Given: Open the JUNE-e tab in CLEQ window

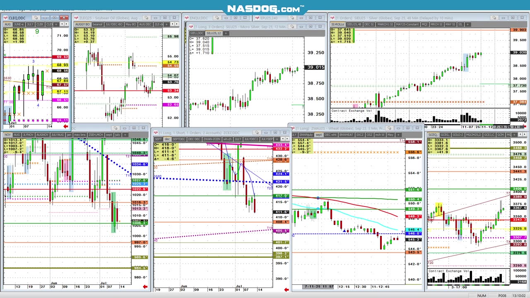Looking at the screenshot, I should [19, 24].
